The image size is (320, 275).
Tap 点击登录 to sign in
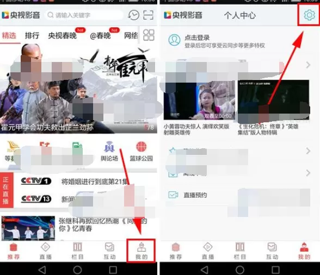click(x=197, y=37)
